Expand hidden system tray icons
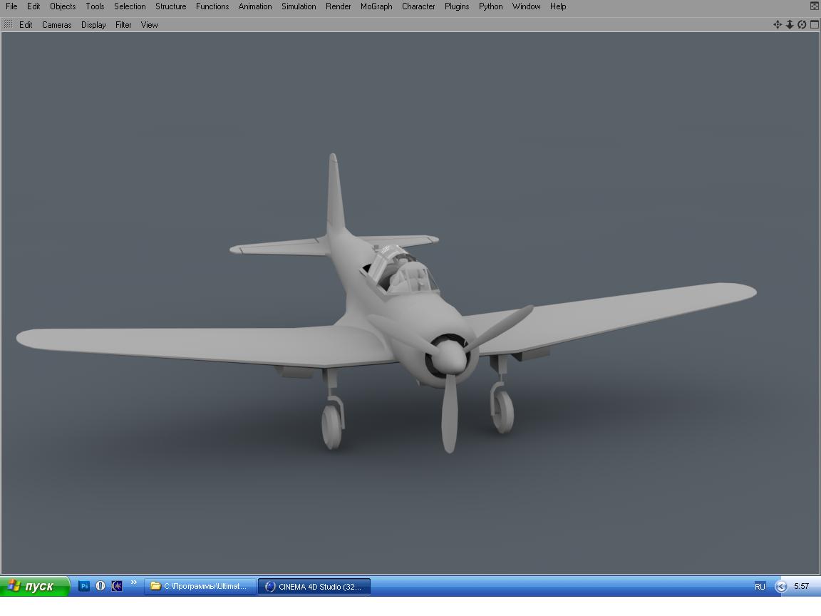 [780, 587]
